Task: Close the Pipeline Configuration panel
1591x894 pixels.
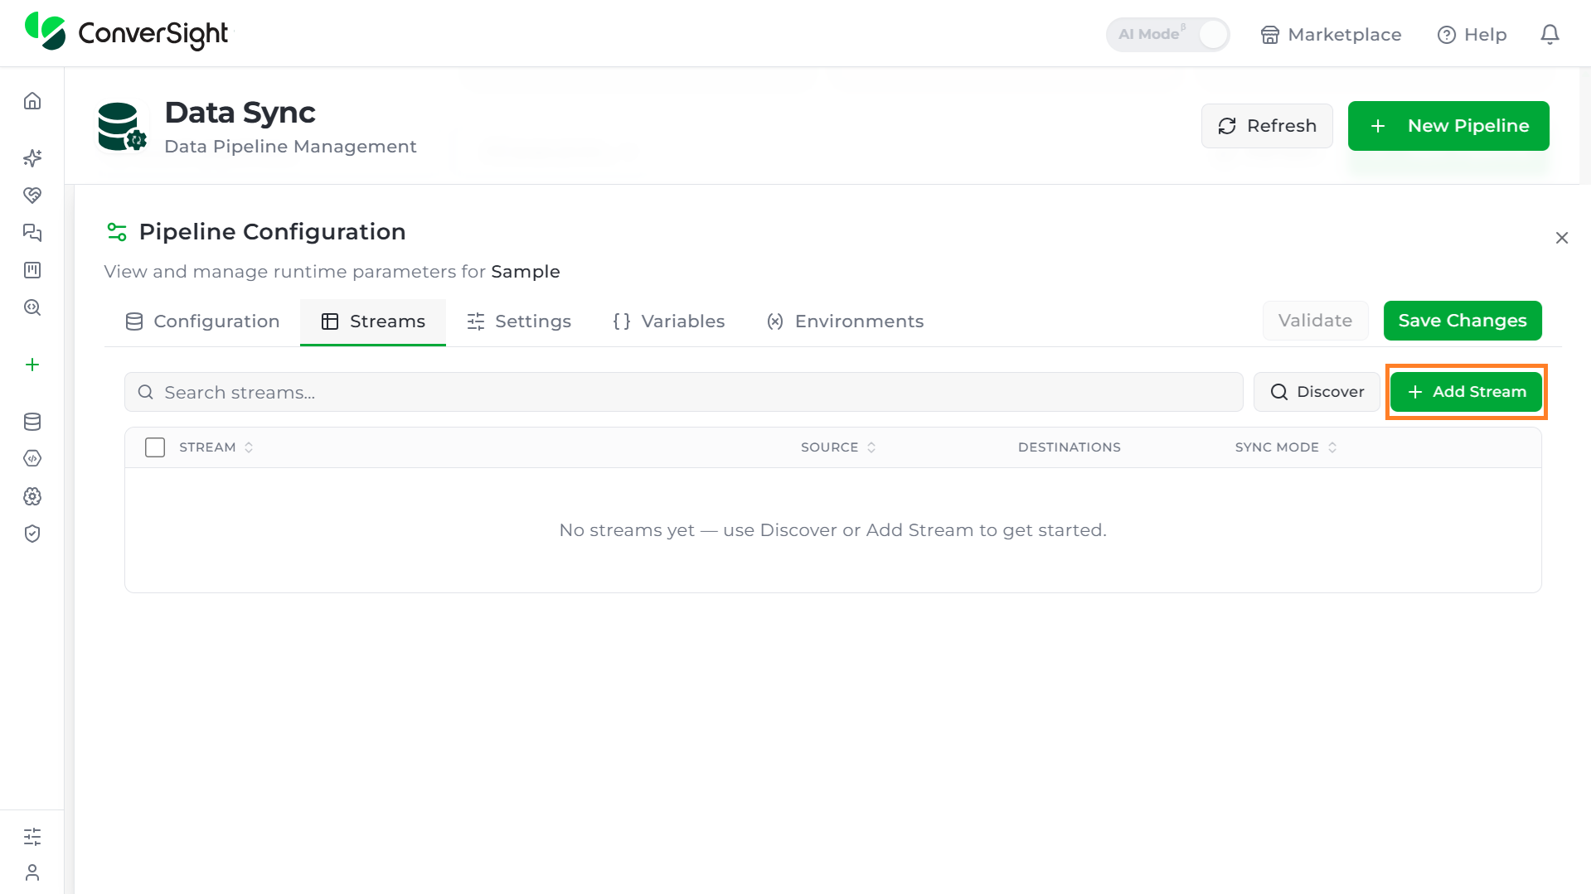Action: point(1562,238)
